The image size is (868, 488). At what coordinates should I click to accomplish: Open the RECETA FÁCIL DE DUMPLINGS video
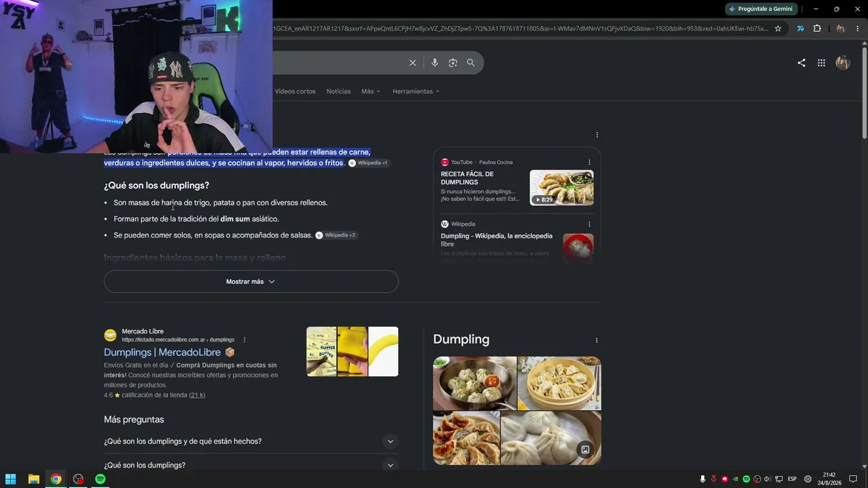tap(467, 178)
